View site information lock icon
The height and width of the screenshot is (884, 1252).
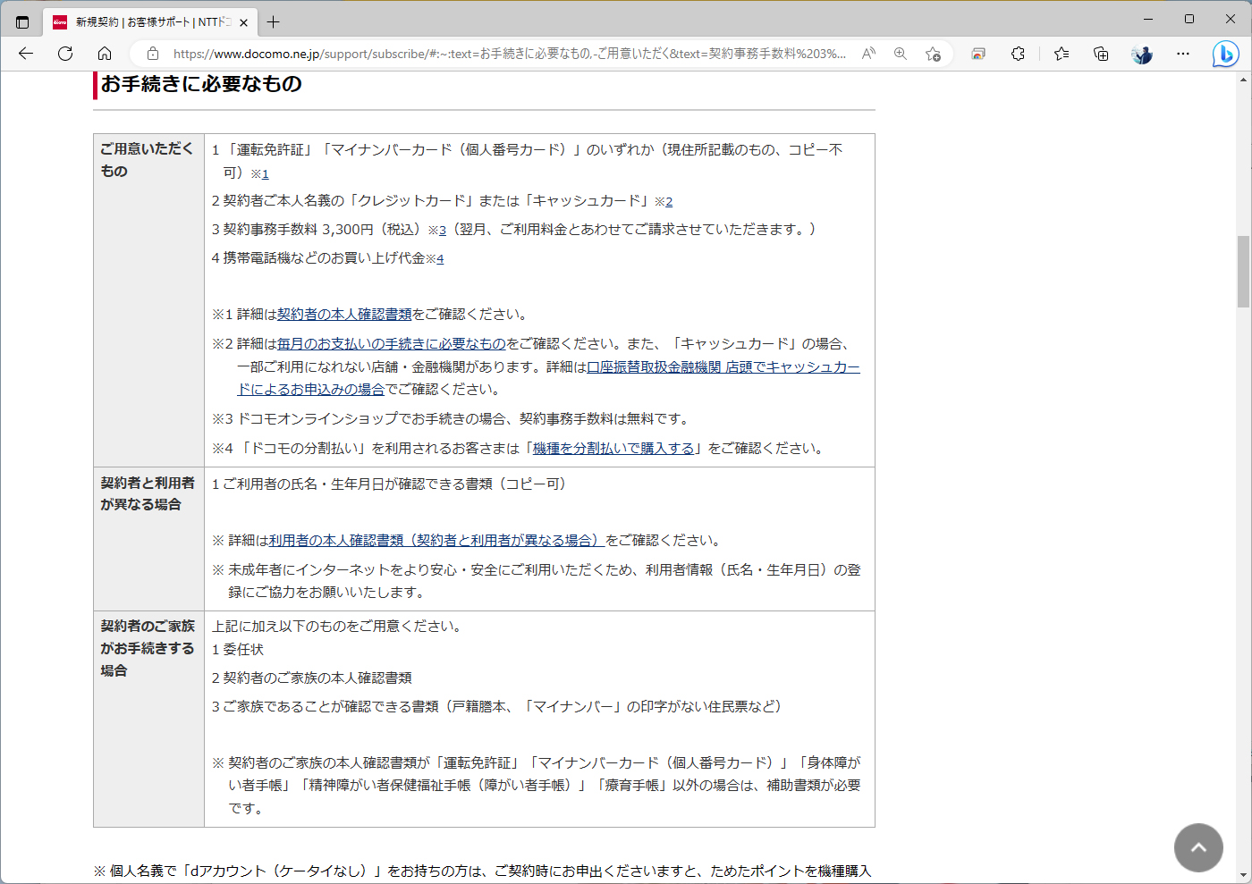click(153, 54)
